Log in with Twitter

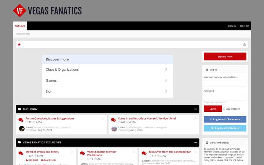(225, 128)
